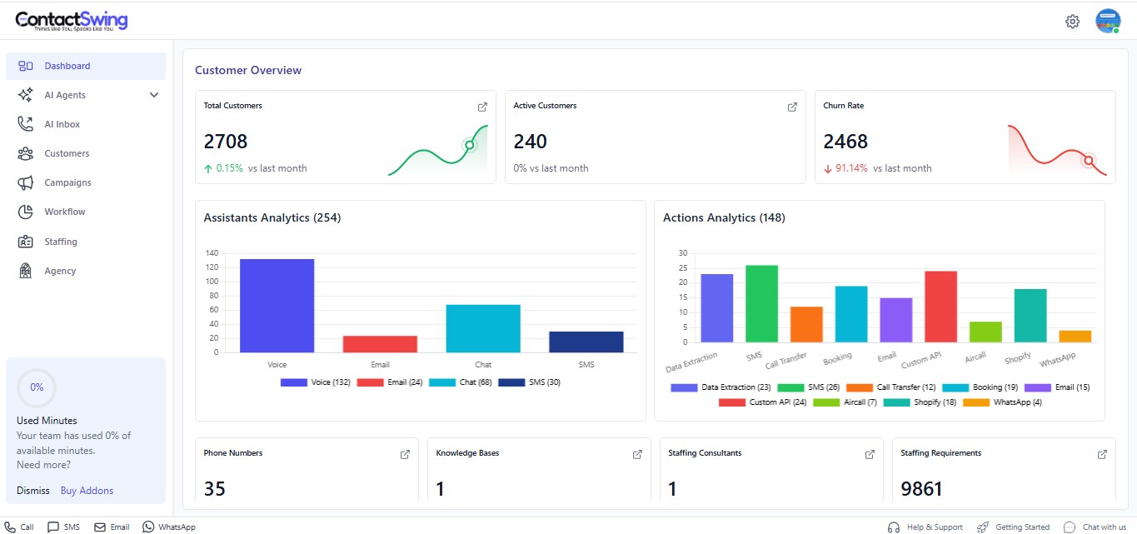Screen dimensions: 1137x534
Task: Open Active Customers external link icon
Action: [792, 107]
